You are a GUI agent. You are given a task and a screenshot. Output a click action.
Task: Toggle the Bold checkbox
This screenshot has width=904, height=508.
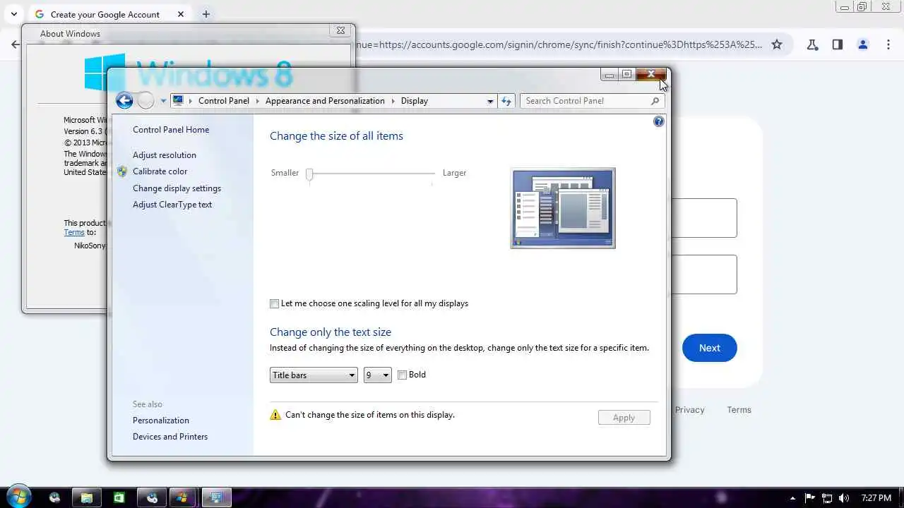coord(402,375)
